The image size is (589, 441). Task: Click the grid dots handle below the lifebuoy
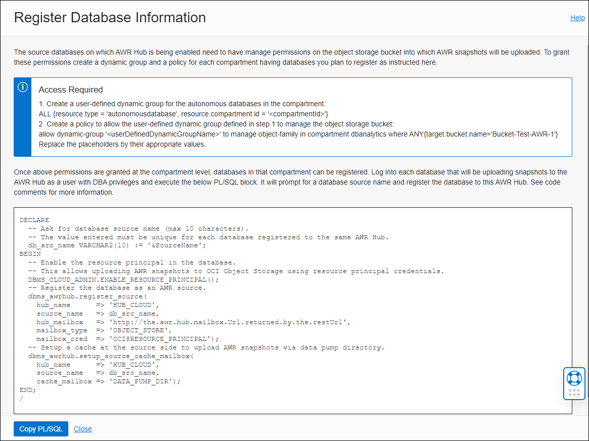pos(574,391)
